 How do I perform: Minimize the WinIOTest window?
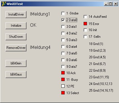tap(106, 4)
